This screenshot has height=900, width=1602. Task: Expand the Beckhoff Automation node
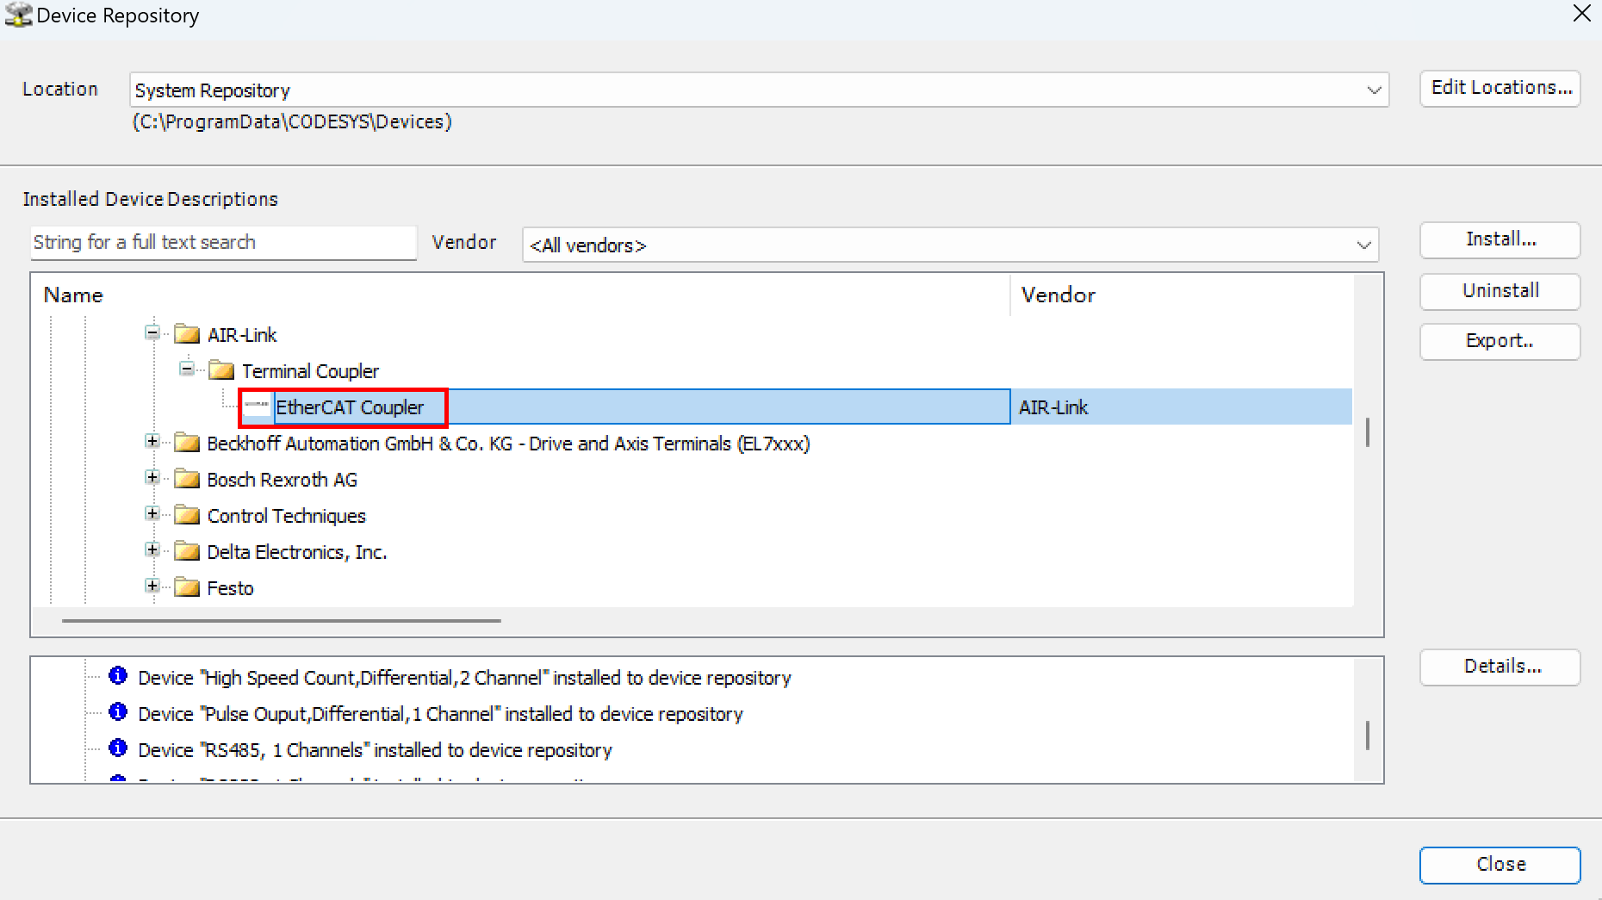point(152,442)
